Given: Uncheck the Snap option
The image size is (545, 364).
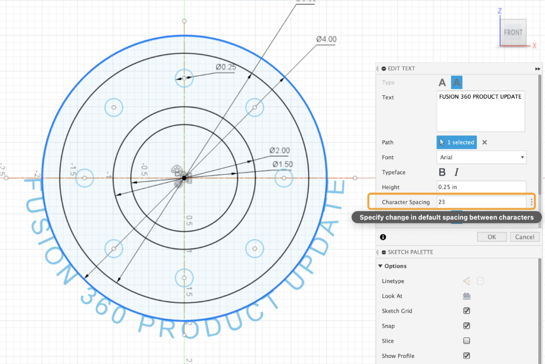Looking at the screenshot, I should (467, 326).
